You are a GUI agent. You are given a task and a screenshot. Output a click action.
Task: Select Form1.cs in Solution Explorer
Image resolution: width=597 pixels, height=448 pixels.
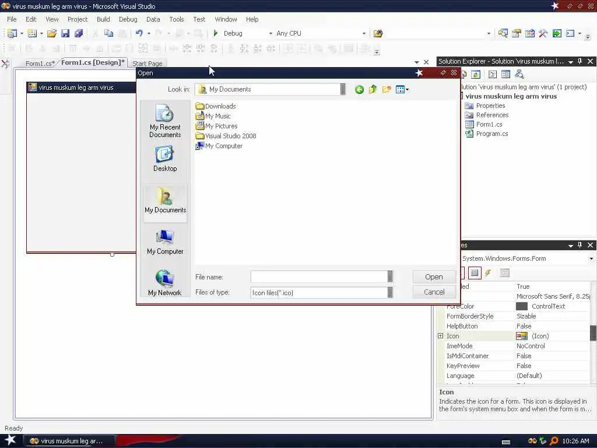click(483, 124)
